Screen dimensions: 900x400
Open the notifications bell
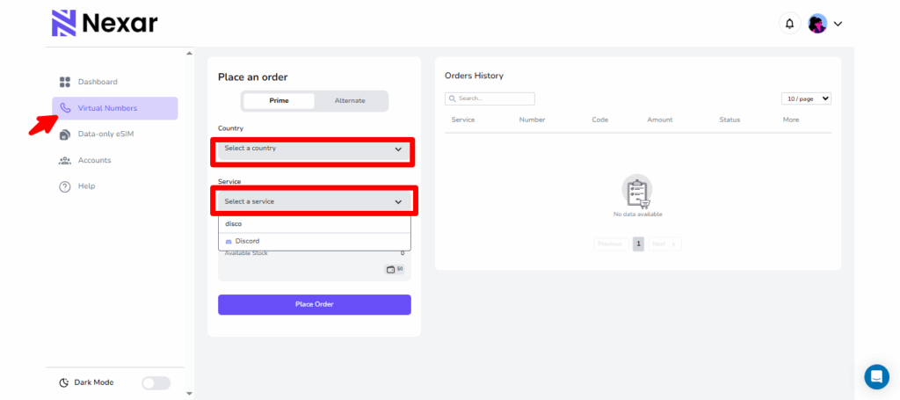click(789, 24)
